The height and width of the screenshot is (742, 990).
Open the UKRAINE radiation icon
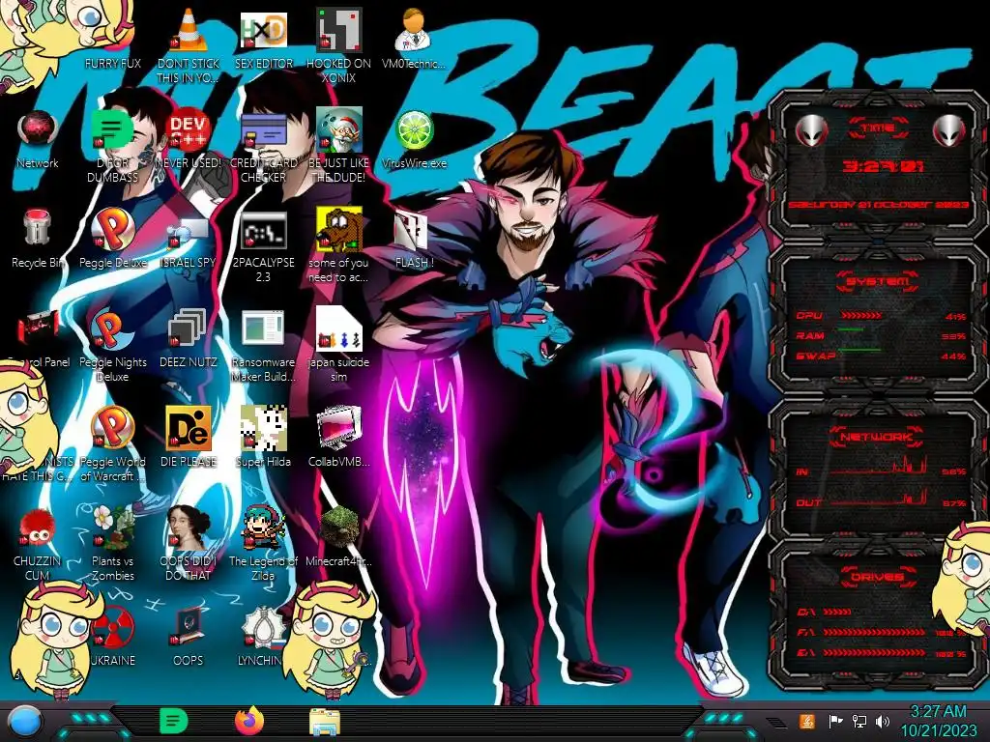(x=114, y=627)
